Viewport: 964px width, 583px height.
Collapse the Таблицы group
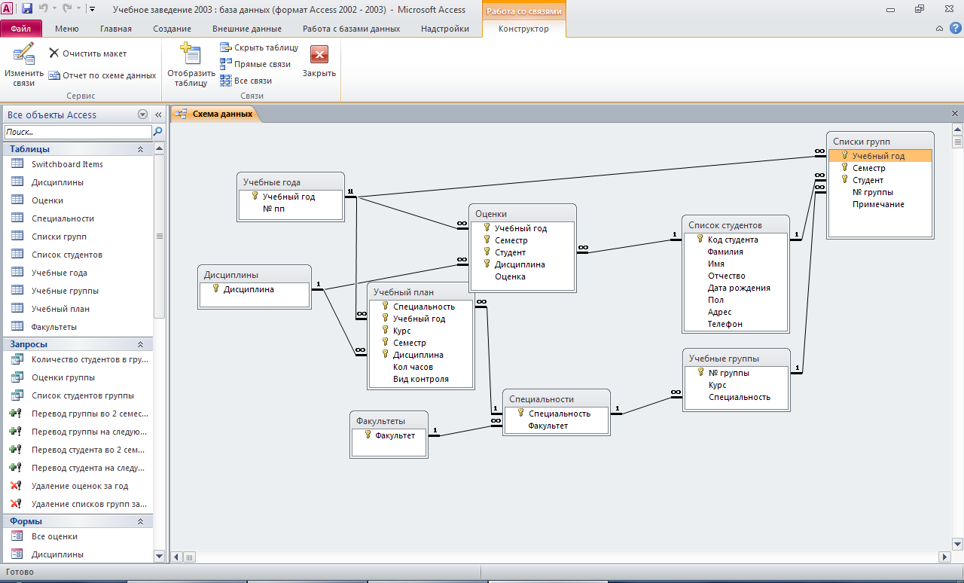pyautogui.click(x=140, y=149)
